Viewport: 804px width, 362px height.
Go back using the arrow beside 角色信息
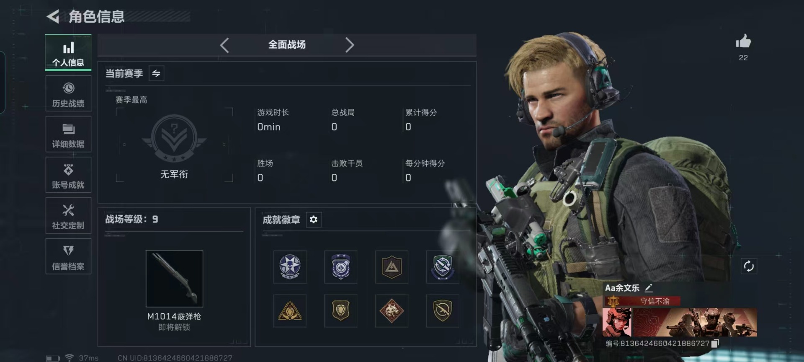click(53, 17)
